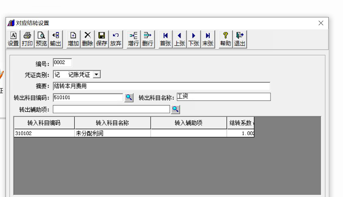This screenshot has height=197, width=343.
Task: Exit via the 退出 button
Action: coord(240,39)
